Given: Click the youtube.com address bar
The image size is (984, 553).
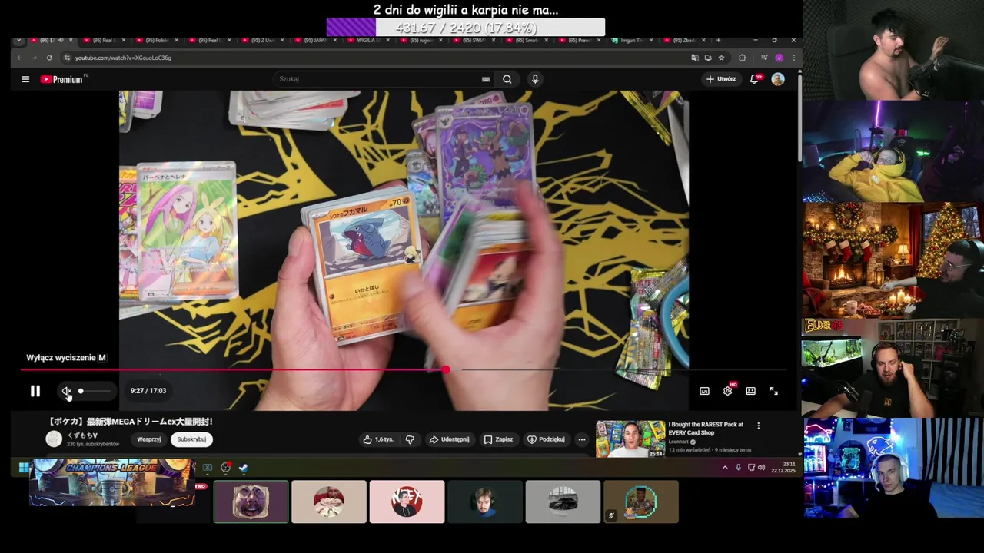Looking at the screenshot, I should (377, 58).
